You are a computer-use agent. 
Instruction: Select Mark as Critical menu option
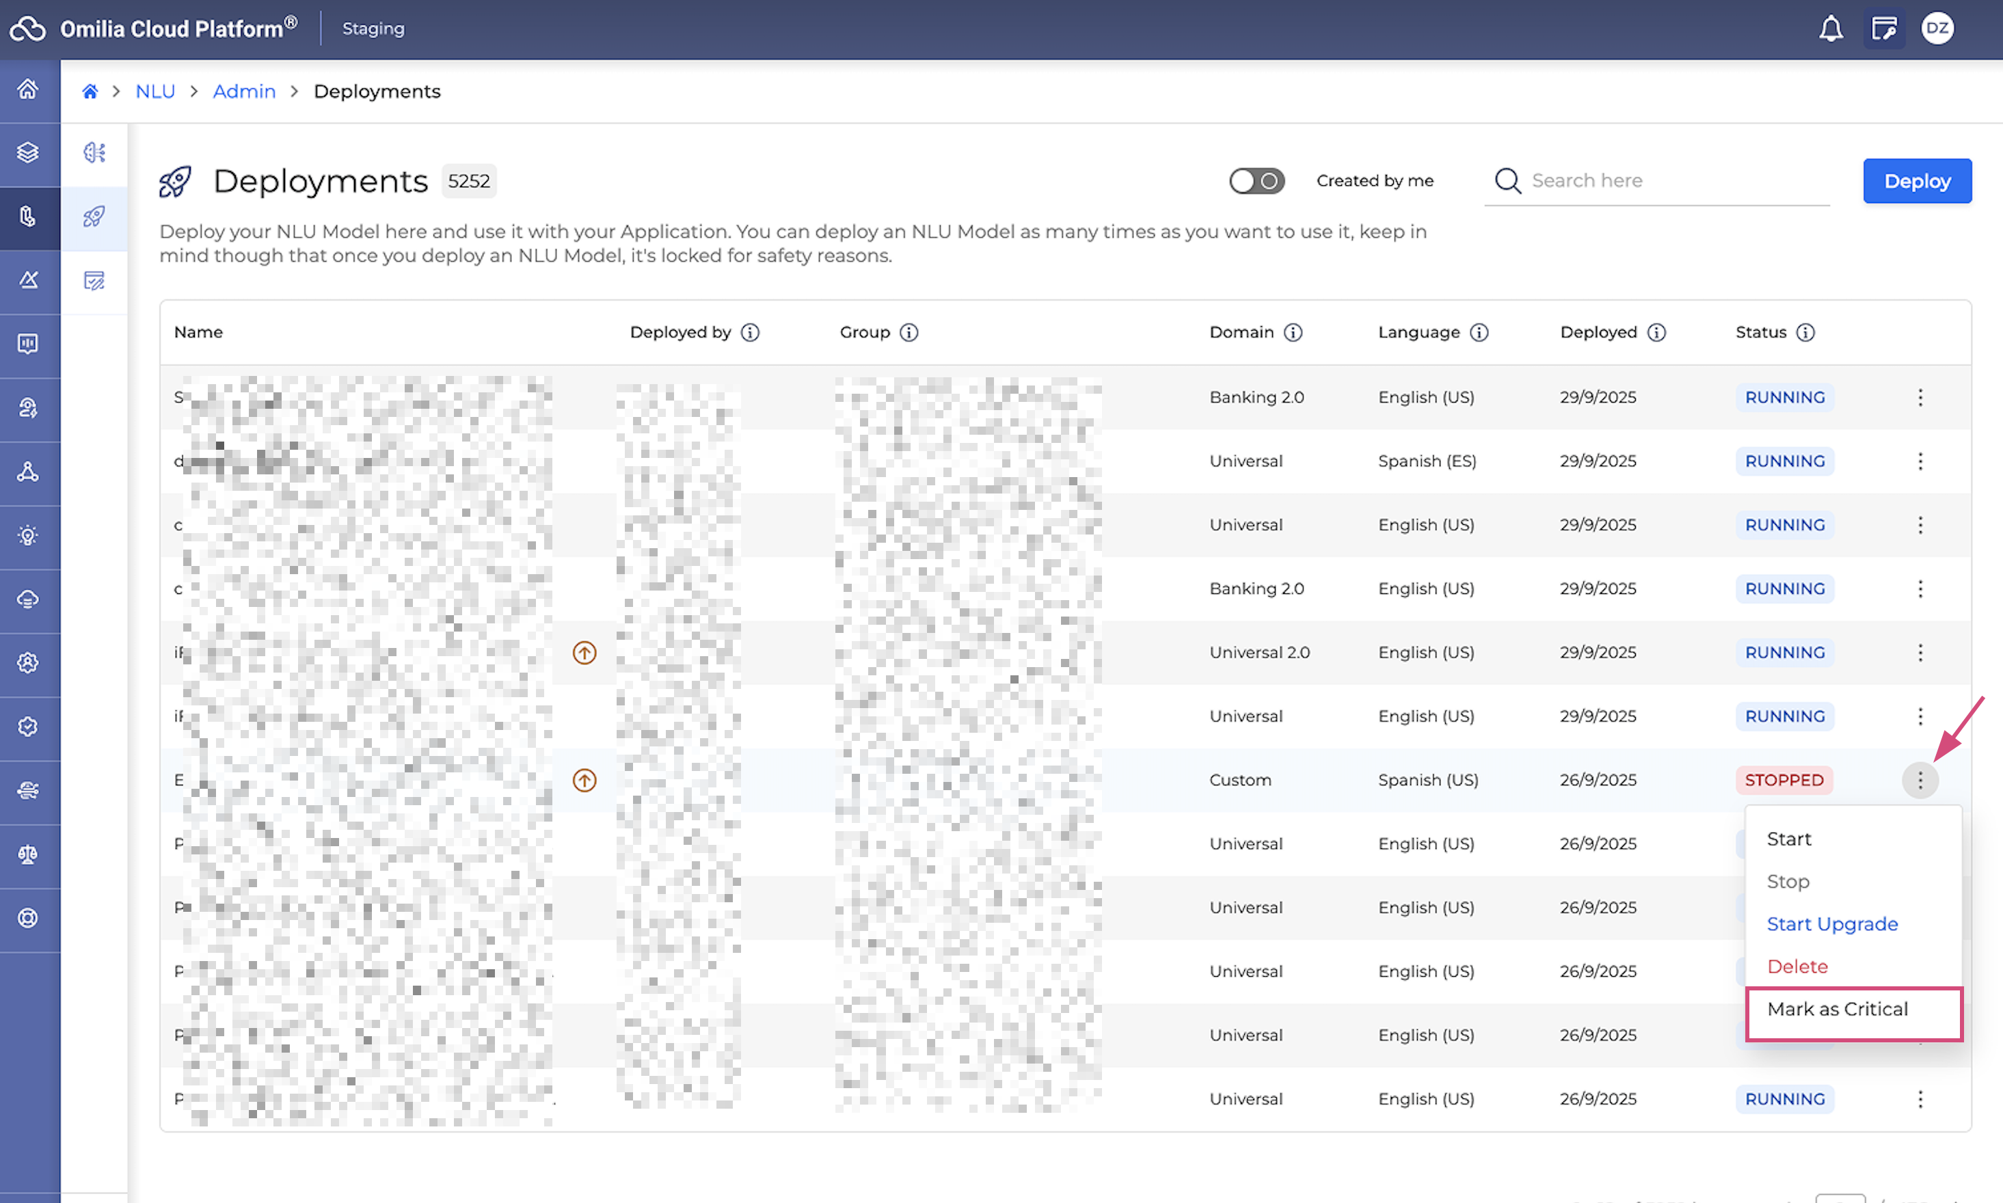(1837, 1010)
